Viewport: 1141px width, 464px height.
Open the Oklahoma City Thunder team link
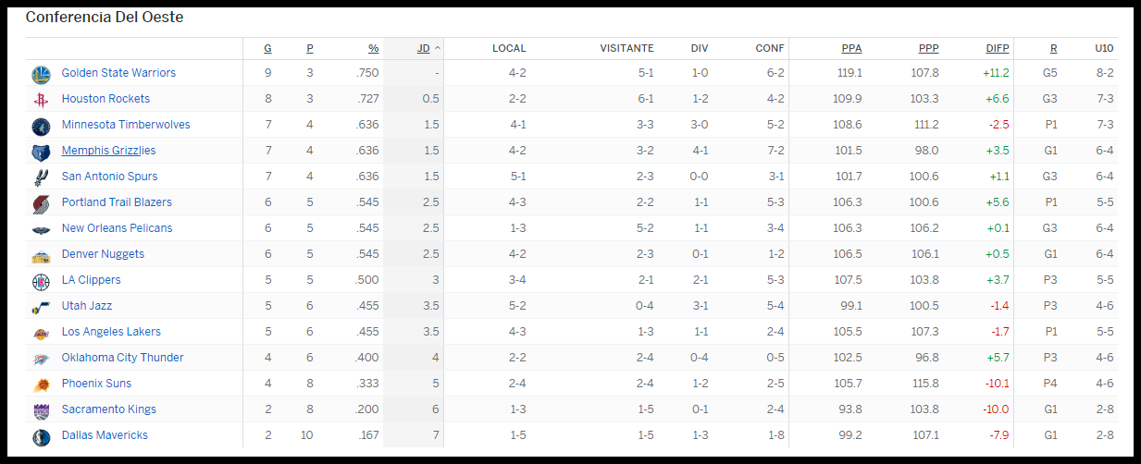[x=122, y=358]
